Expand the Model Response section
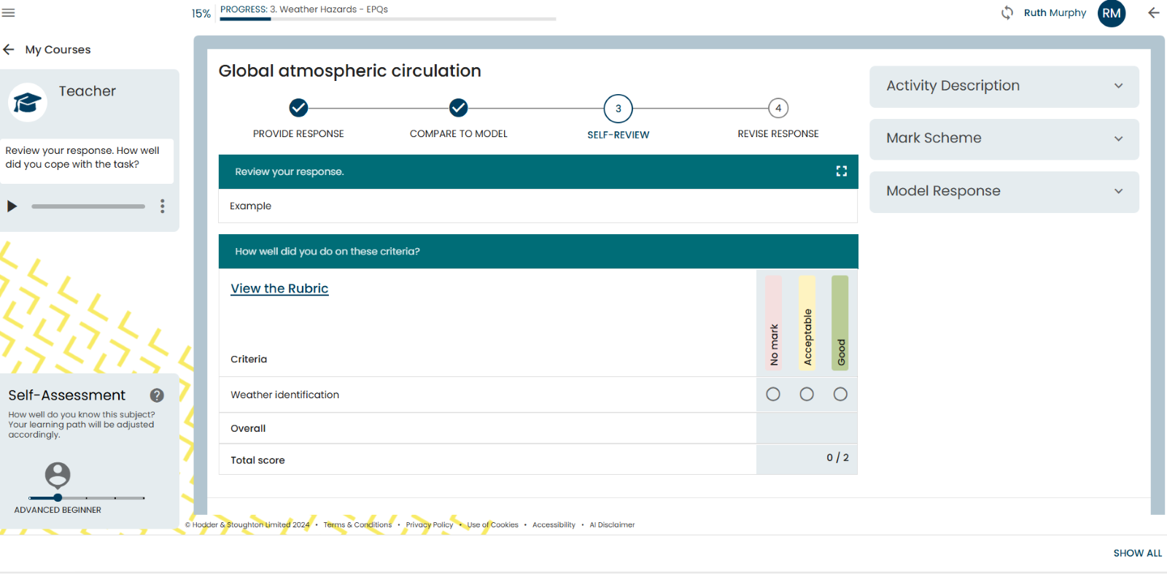This screenshot has height=574, width=1167. pyautogui.click(x=1004, y=191)
